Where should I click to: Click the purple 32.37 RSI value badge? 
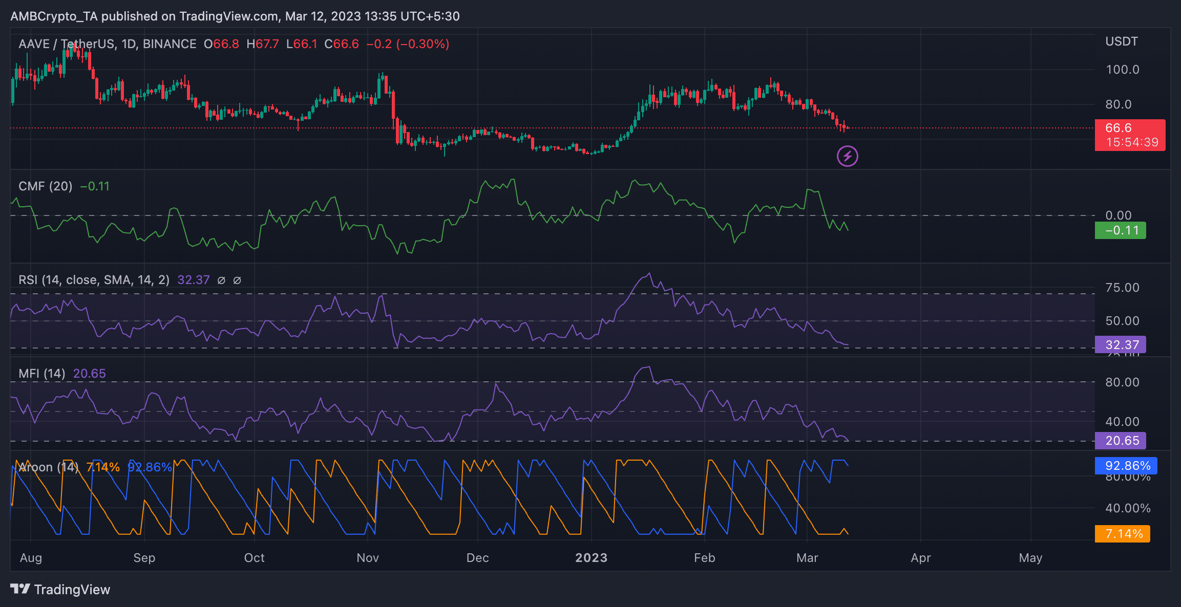click(1120, 344)
